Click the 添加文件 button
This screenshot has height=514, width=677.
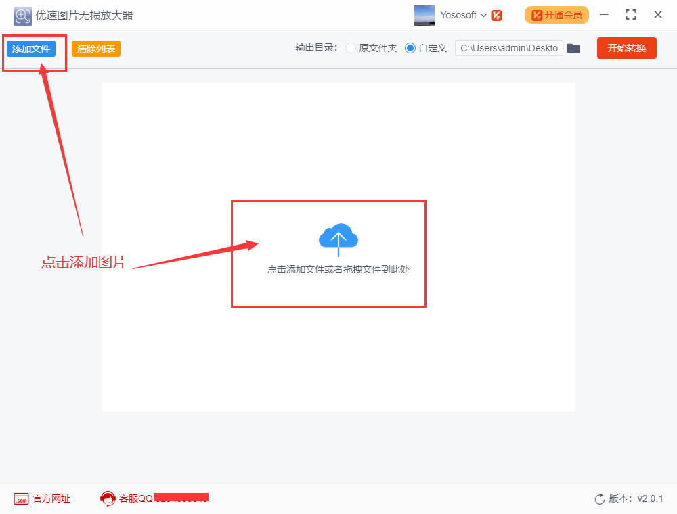pos(32,48)
